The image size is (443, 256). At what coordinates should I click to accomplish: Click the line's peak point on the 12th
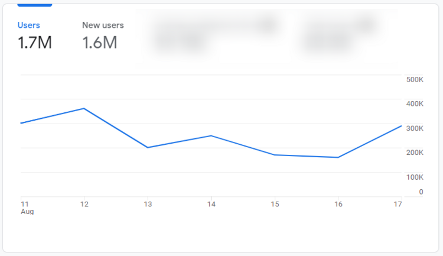point(84,108)
